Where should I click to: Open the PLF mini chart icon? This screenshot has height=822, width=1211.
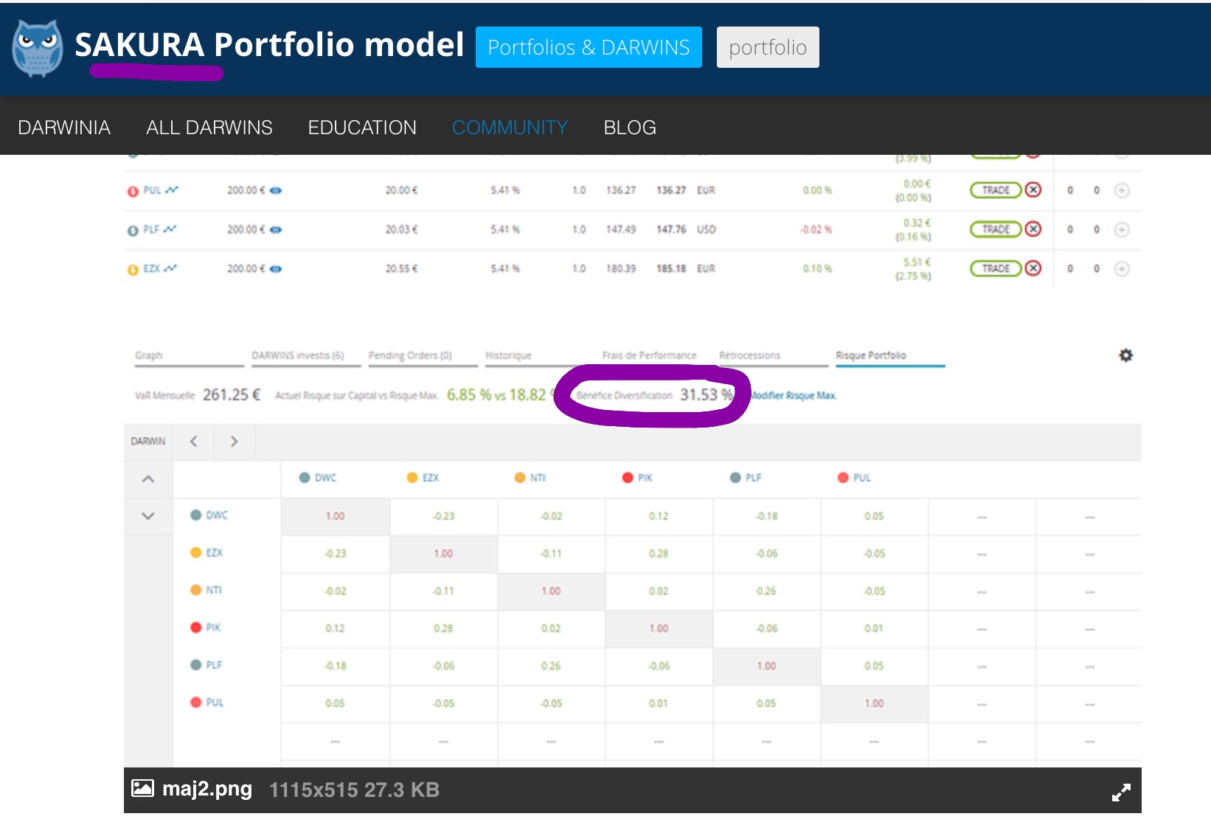click(x=170, y=229)
